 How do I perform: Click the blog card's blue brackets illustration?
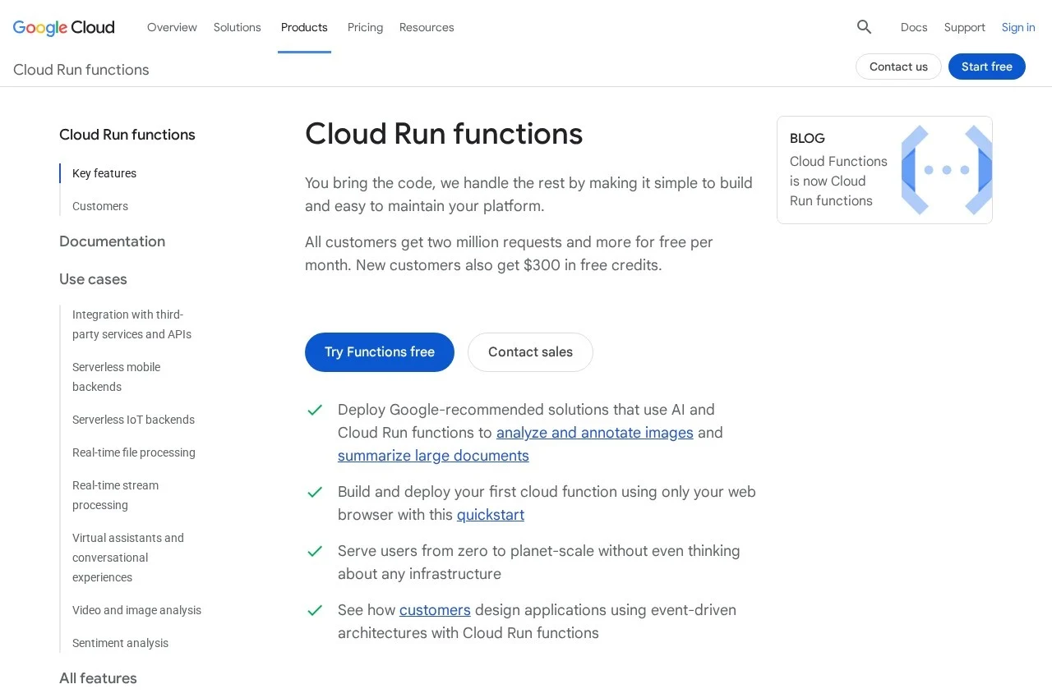tap(947, 170)
